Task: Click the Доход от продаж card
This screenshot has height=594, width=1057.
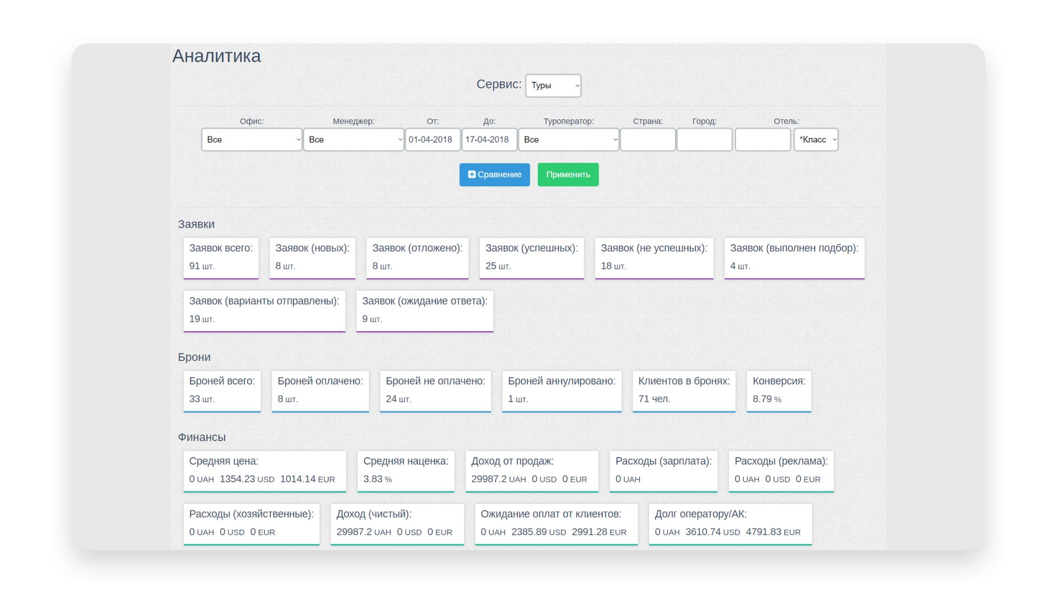Action: (531, 470)
